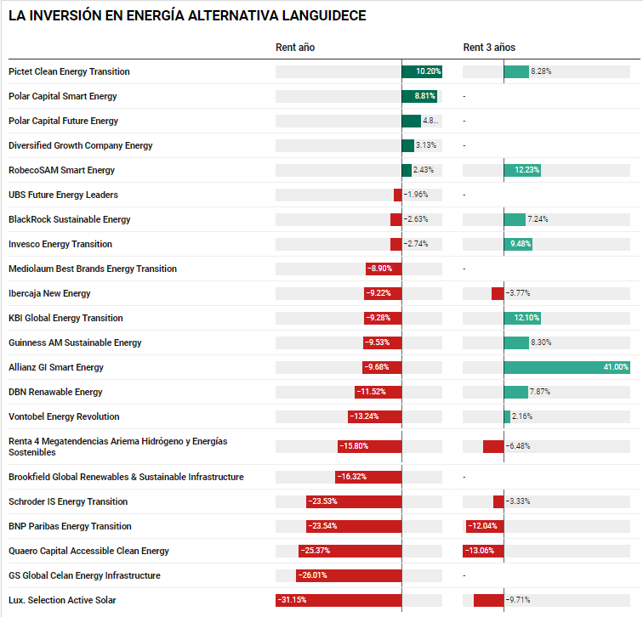Image resolution: width=643 pixels, height=617 pixels.
Task: Click the 41.00% three-year bar for Allianz
Action: tap(567, 367)
